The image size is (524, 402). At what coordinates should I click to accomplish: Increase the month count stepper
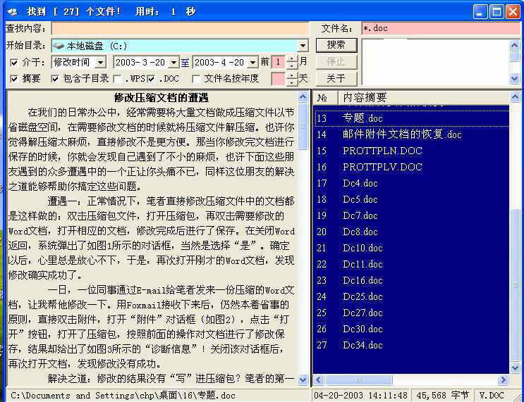tap(292, 59)
